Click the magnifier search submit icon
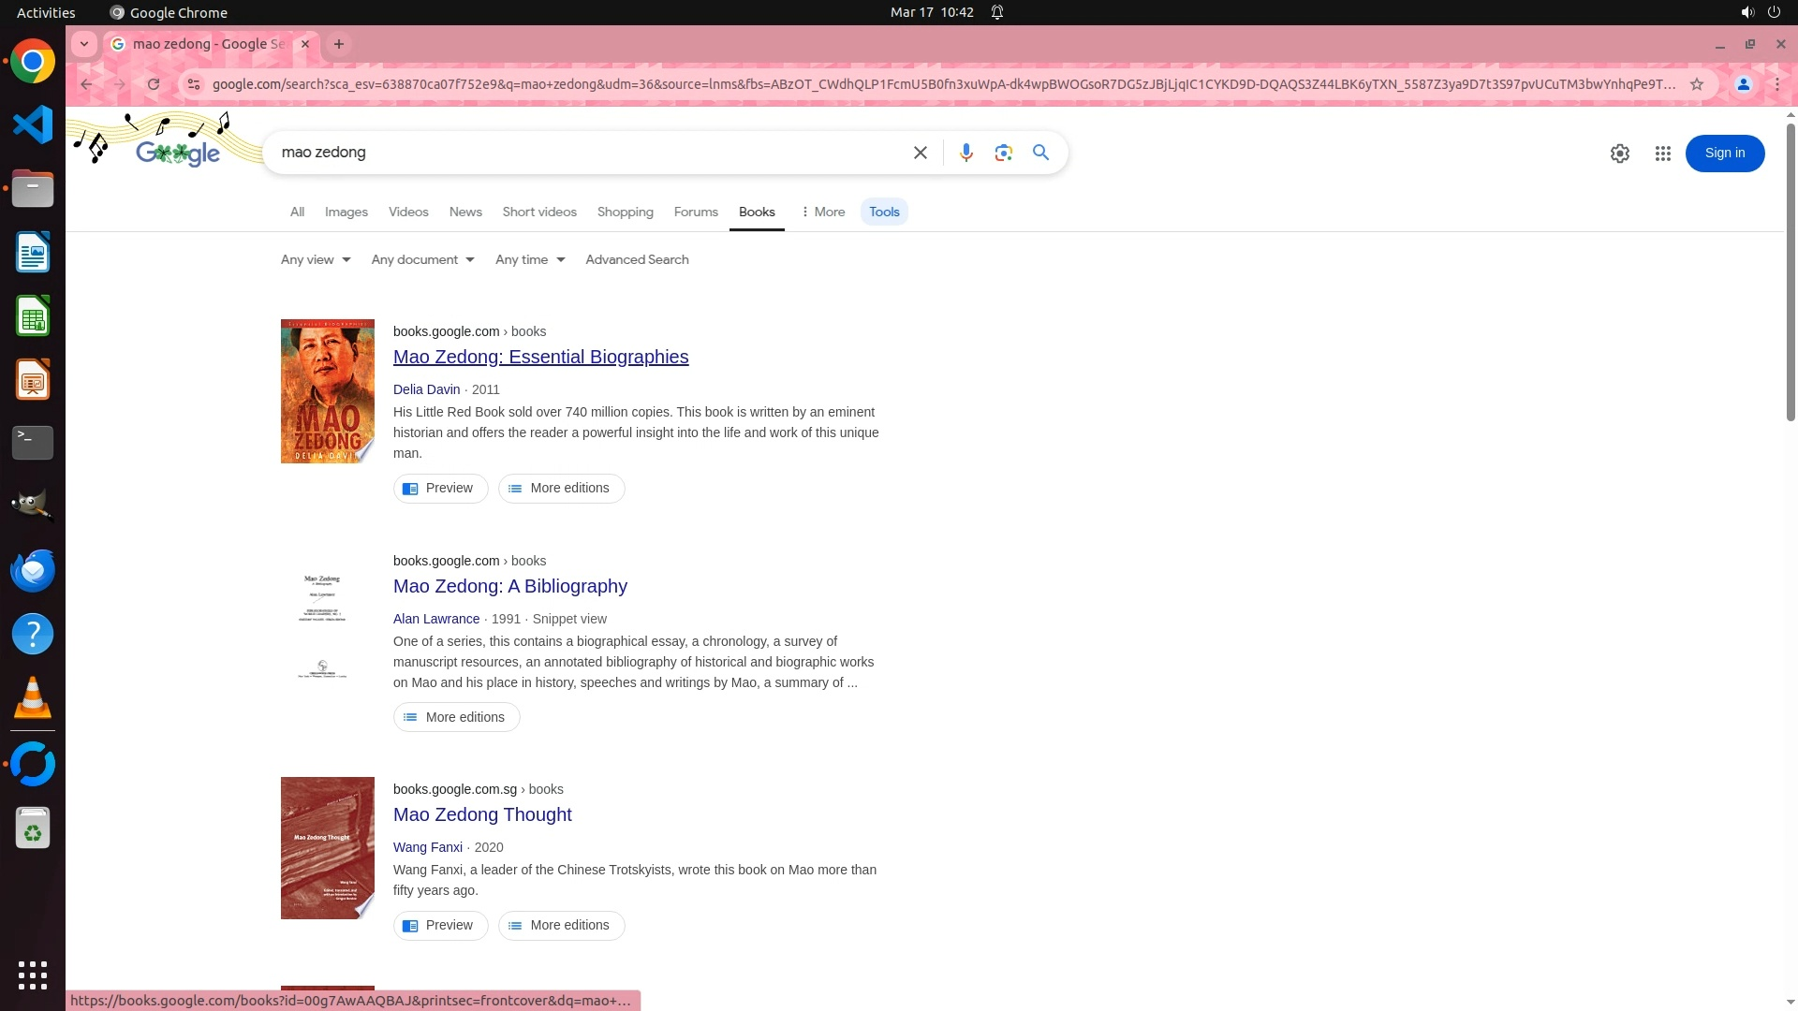Screen dimensions: 1798x1011 [x=1040, y=153]
